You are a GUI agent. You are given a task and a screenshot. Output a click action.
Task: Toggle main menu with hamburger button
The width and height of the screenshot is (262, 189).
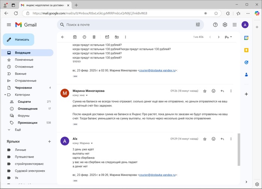click(9, 25)
